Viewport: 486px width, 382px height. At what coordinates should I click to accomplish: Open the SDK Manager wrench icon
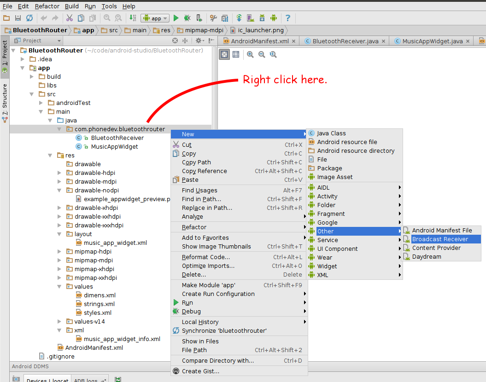point(212,18)
